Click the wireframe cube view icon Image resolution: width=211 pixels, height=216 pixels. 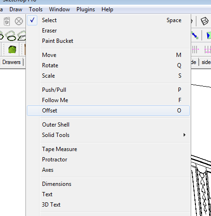coord(204,21)
